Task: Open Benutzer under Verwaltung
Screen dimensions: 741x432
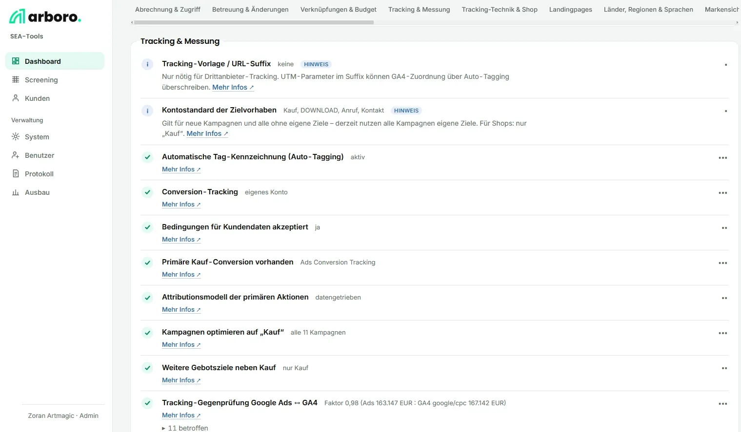Action: (x=55, y=155)
